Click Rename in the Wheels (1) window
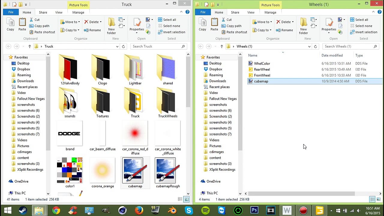Screen dimensions: 384x216 coord(284,30)
